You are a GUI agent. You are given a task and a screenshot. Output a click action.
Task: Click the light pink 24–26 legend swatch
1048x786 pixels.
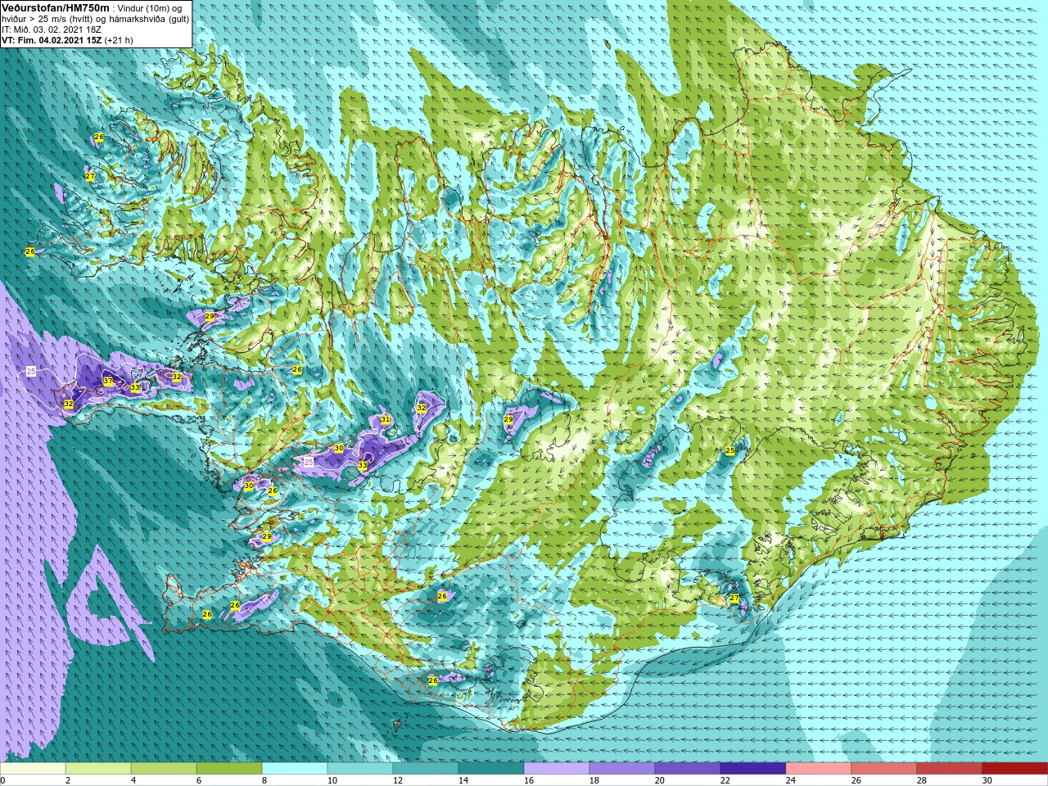click(x=819, y=769)
